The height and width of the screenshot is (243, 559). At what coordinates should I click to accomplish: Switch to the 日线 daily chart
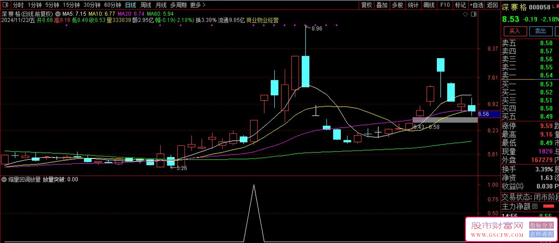[130, 5]
